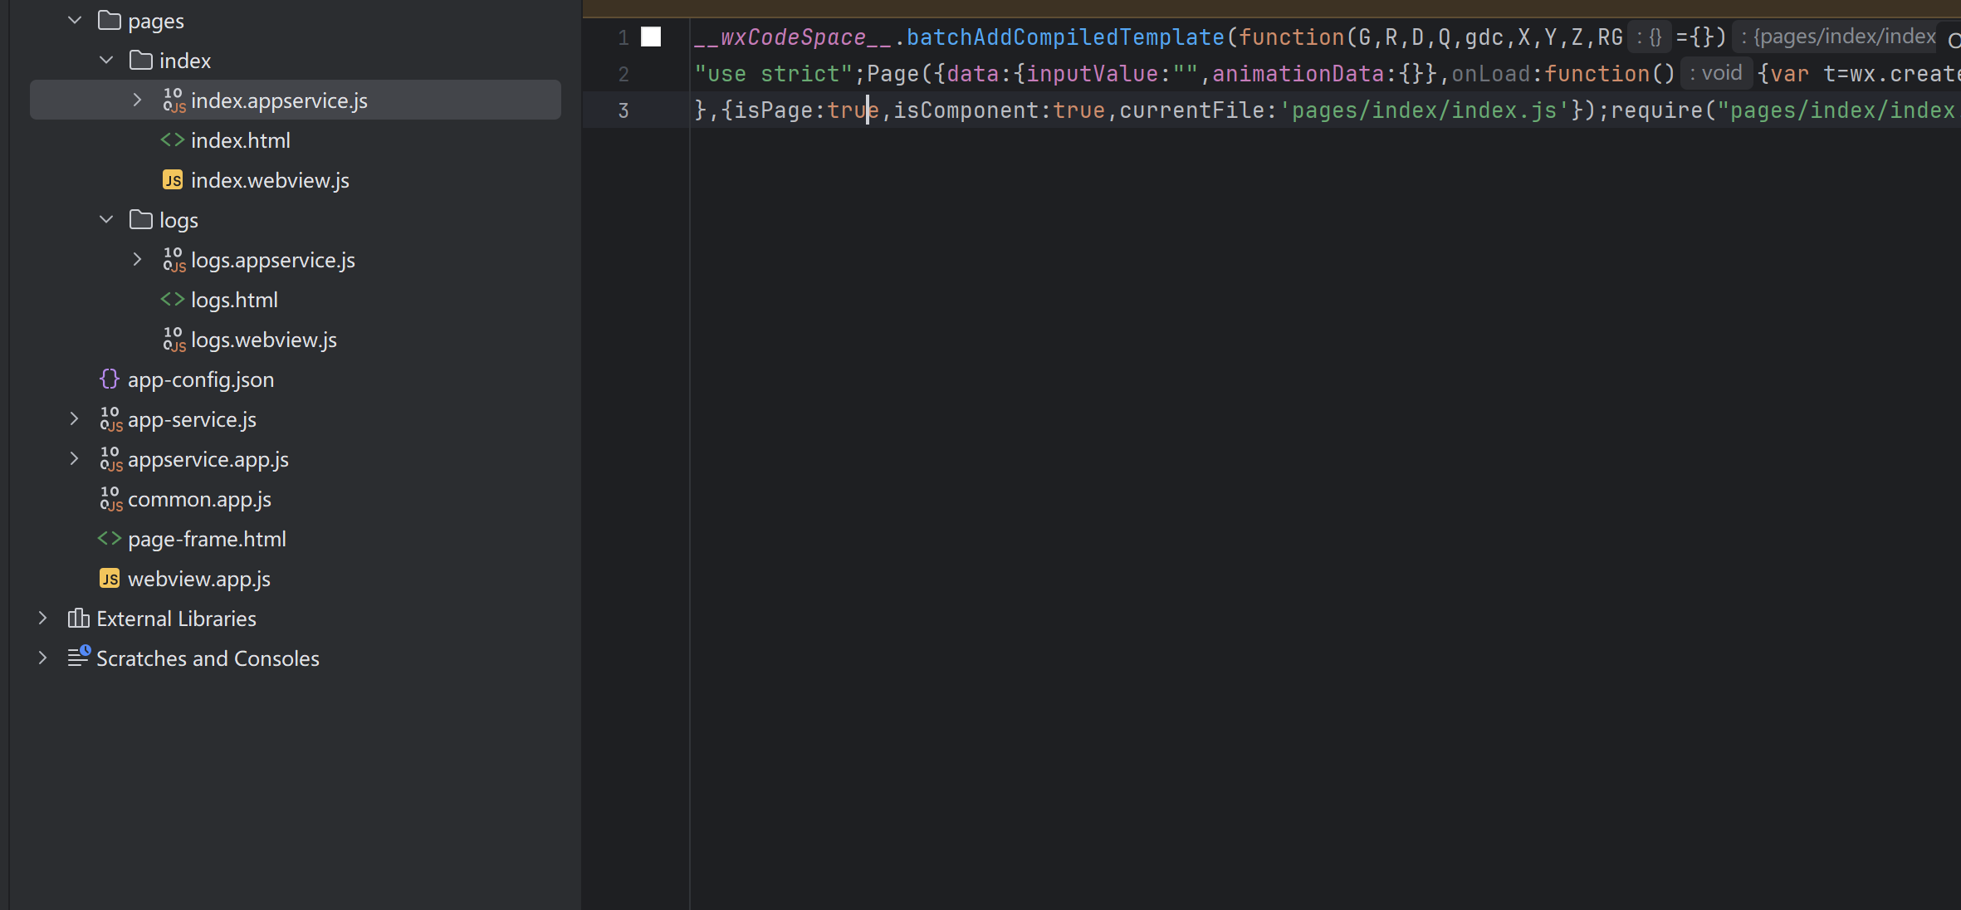
Task: Click the Scratches and Consoles icon
Action: tap(78, 658)
